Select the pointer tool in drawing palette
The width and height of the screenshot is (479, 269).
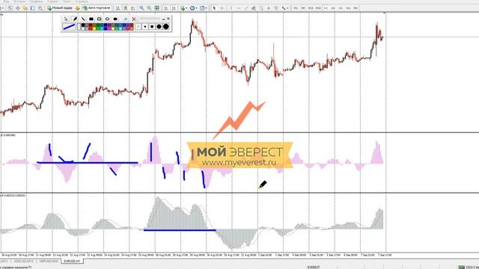[66, 19]
